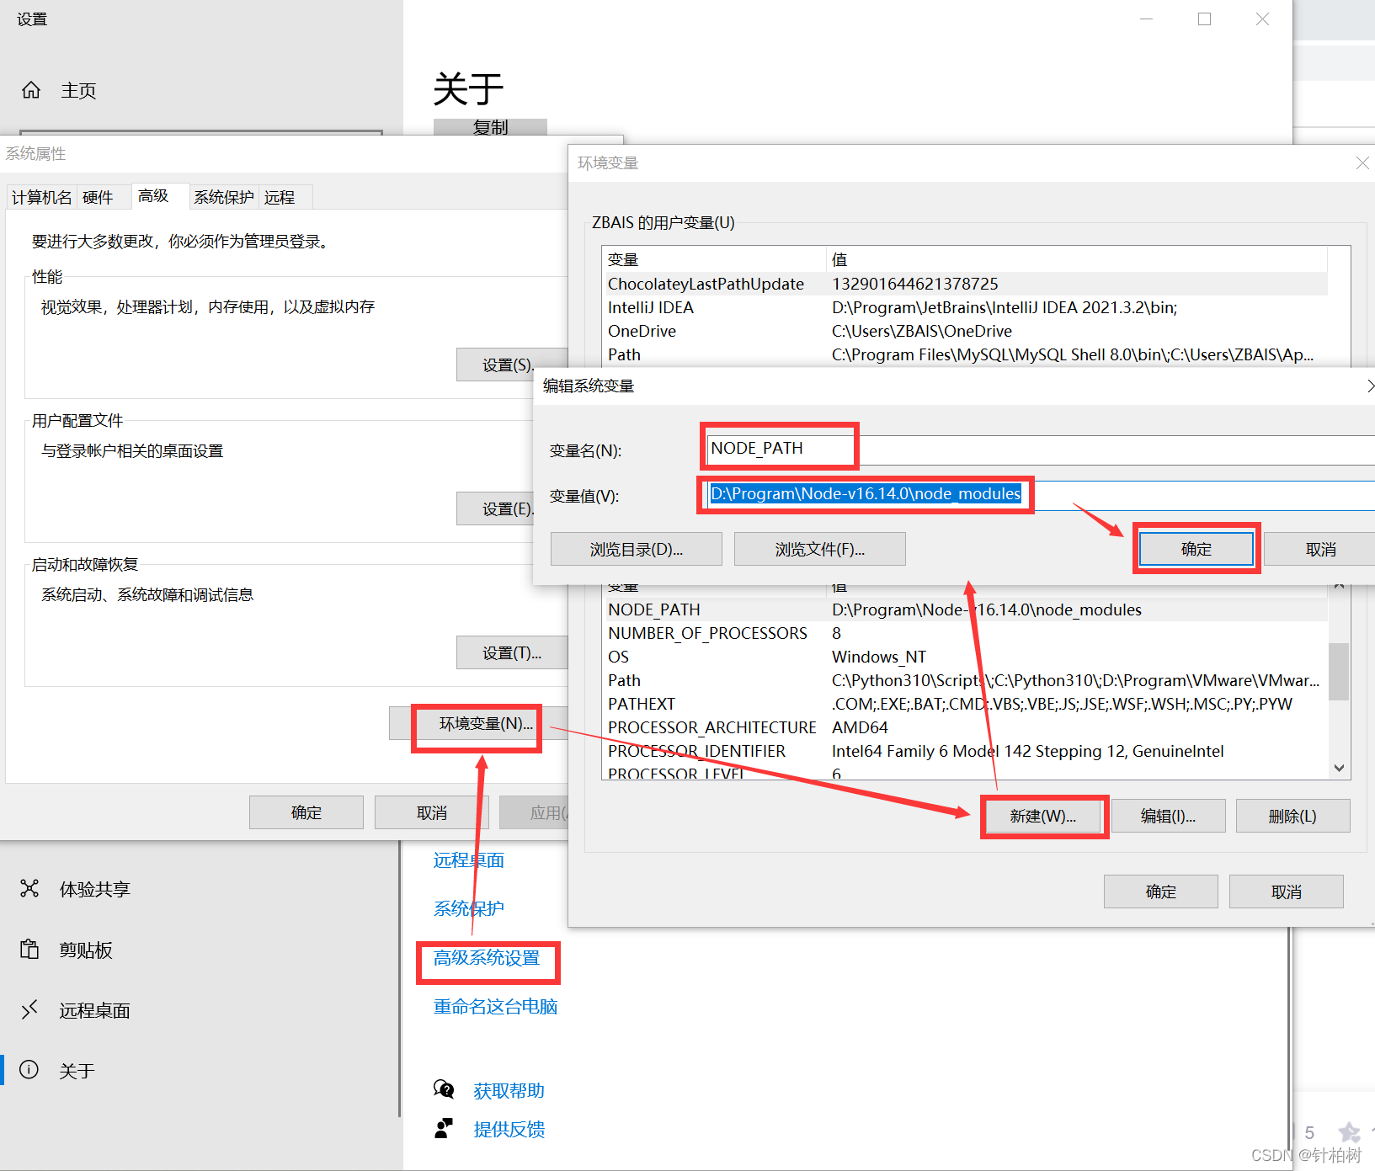Open the 提供反馈 link
1375x1171 pixels.
509,1129
